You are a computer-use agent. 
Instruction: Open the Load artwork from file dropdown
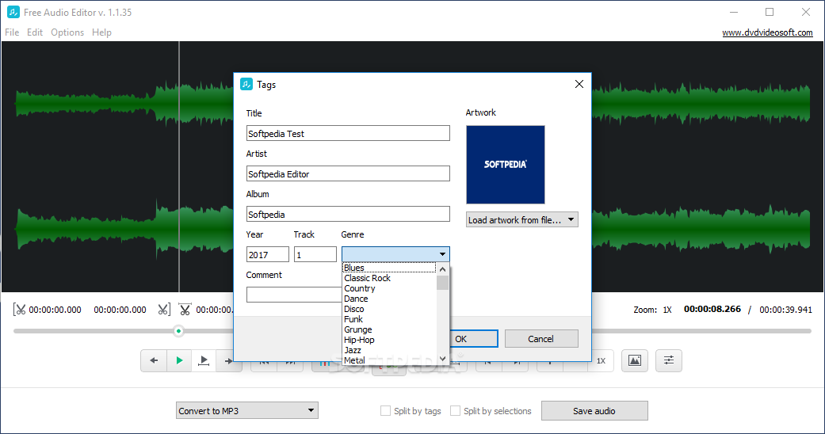coord(522,220)
